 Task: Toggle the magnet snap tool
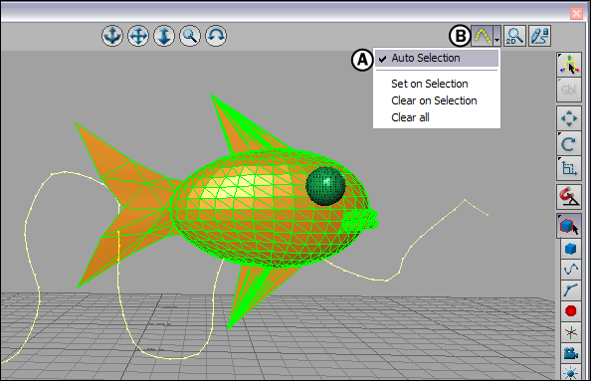(x=569, y=197)
